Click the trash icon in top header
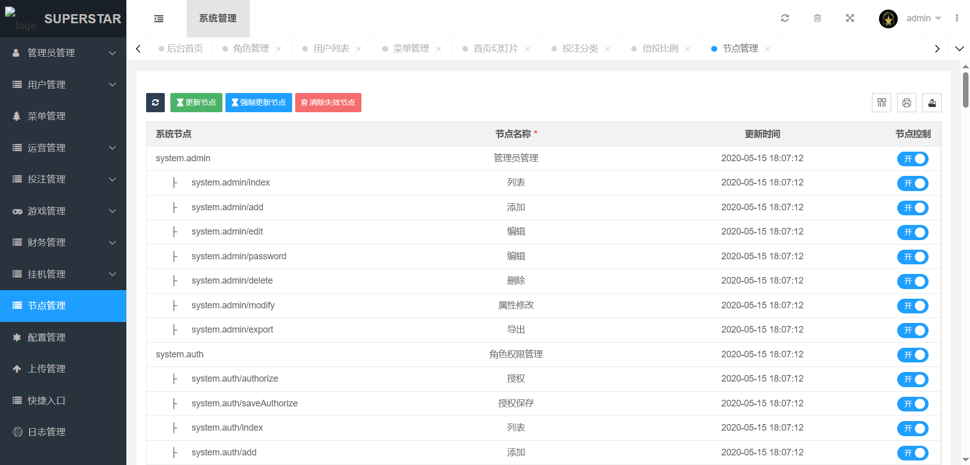Viewport: 970px width, 465px height. 817,18
